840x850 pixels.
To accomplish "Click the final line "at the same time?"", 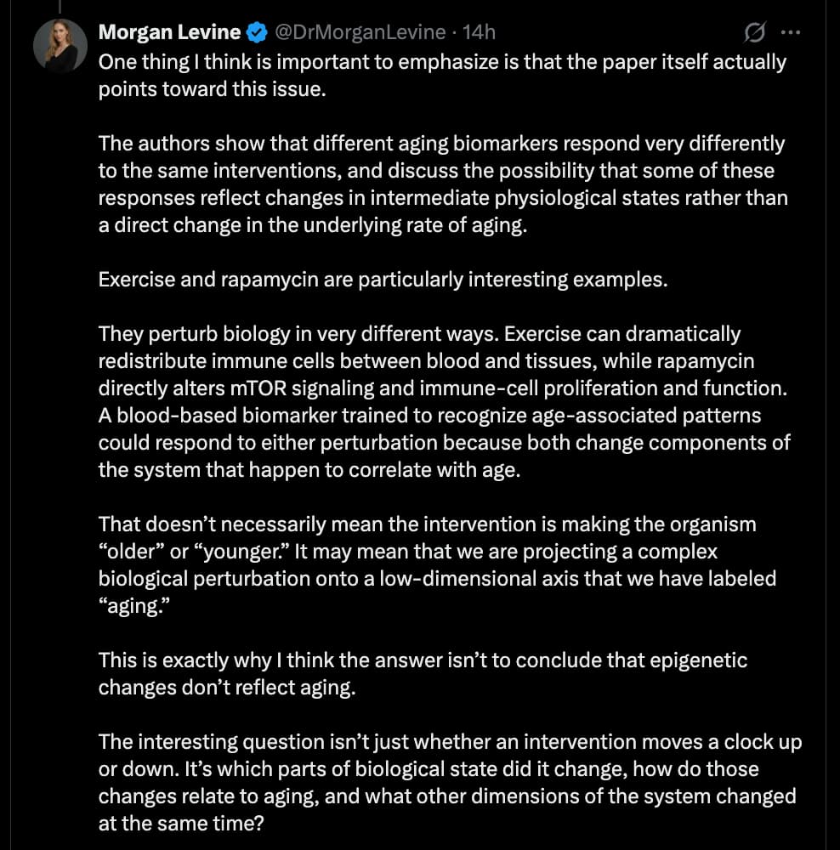I will [181, 824].
